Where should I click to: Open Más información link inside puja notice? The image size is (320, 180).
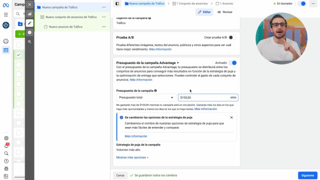(136, 136)
